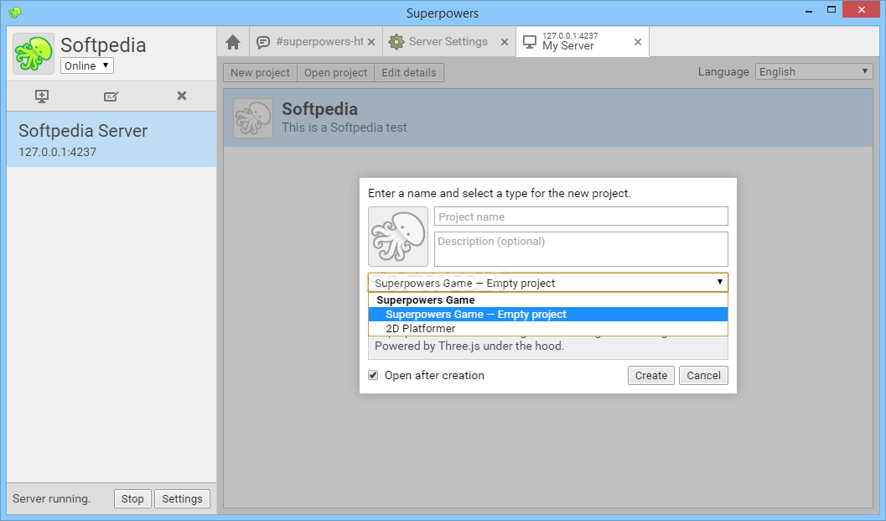Click the Softpedia username text
886x521 pixels.
pos(103,44)
